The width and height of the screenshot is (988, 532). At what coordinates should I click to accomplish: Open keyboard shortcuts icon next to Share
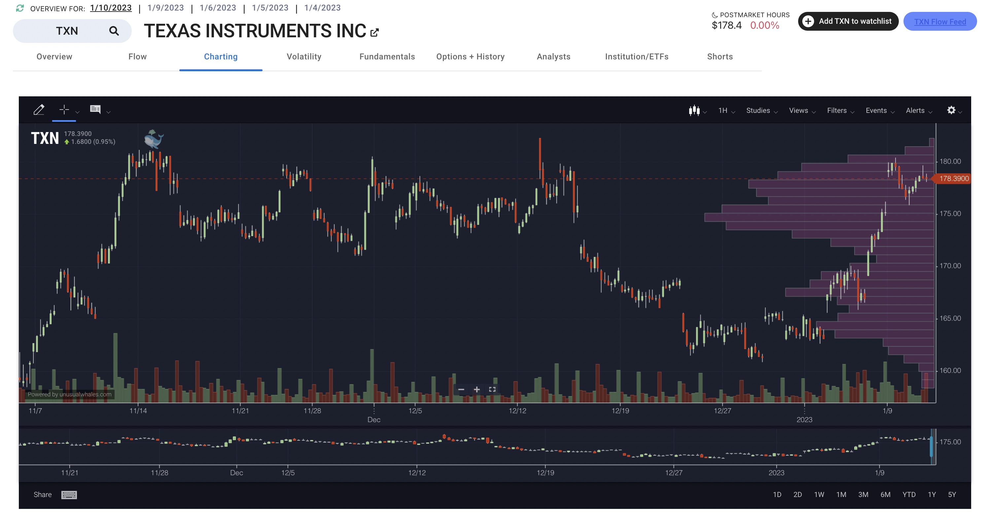point(69,495)
